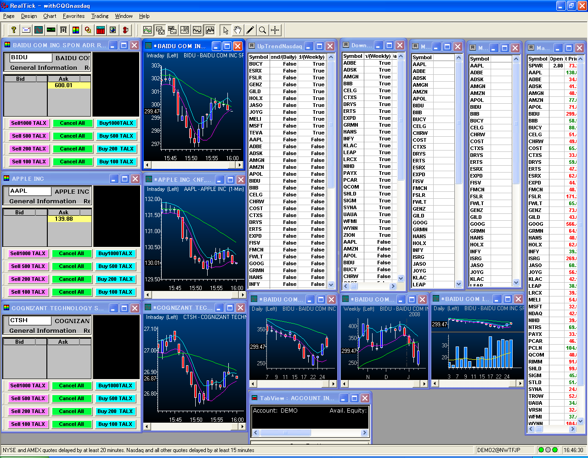Select the candlestick chart style toolbar icon
This screenshot has width=588, height=458.
pos(209,30)
